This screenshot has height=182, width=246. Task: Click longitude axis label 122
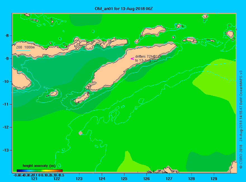click(x=57, y=179)
